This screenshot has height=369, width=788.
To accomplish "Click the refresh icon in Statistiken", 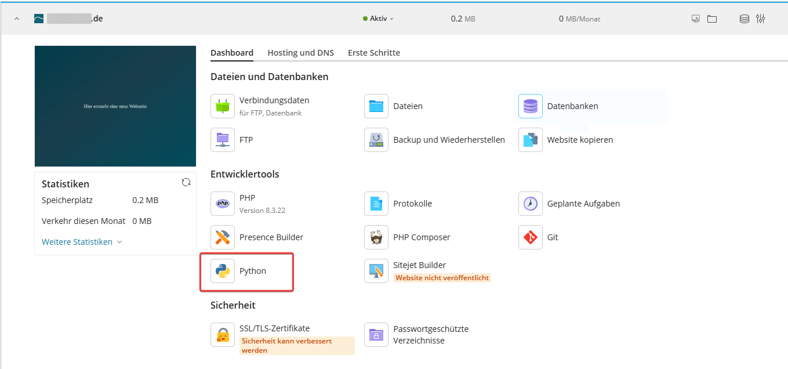I will 186,182.
